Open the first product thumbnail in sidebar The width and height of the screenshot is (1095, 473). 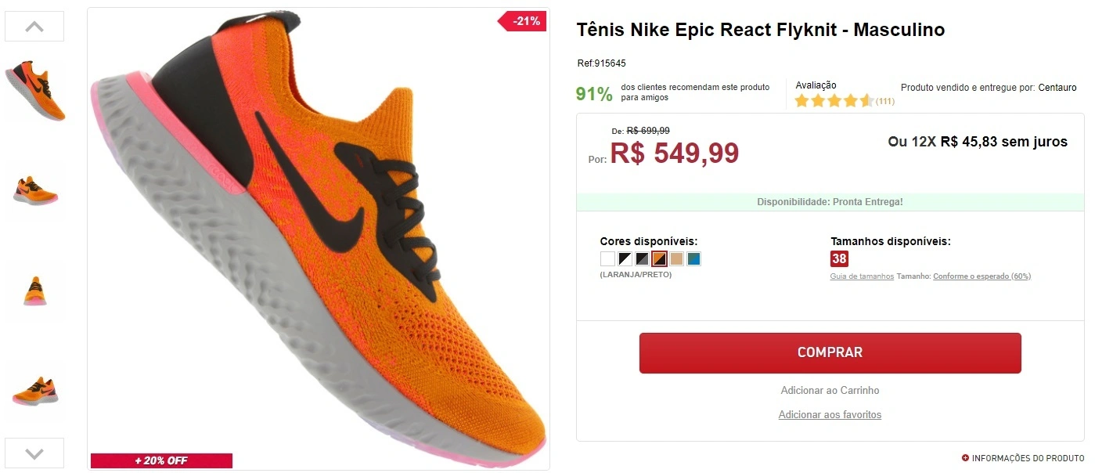pos(34,90)
